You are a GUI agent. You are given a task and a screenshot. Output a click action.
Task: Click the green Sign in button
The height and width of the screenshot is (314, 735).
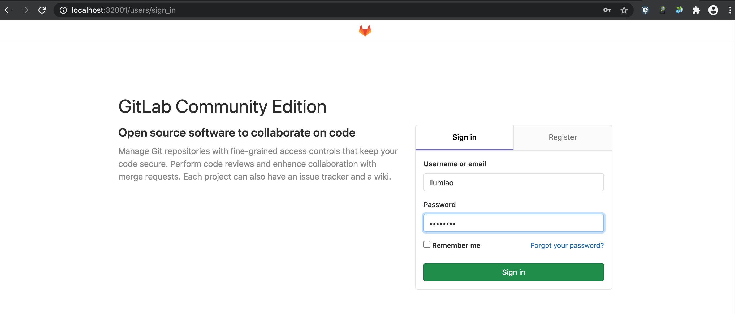tap(513, 272)
